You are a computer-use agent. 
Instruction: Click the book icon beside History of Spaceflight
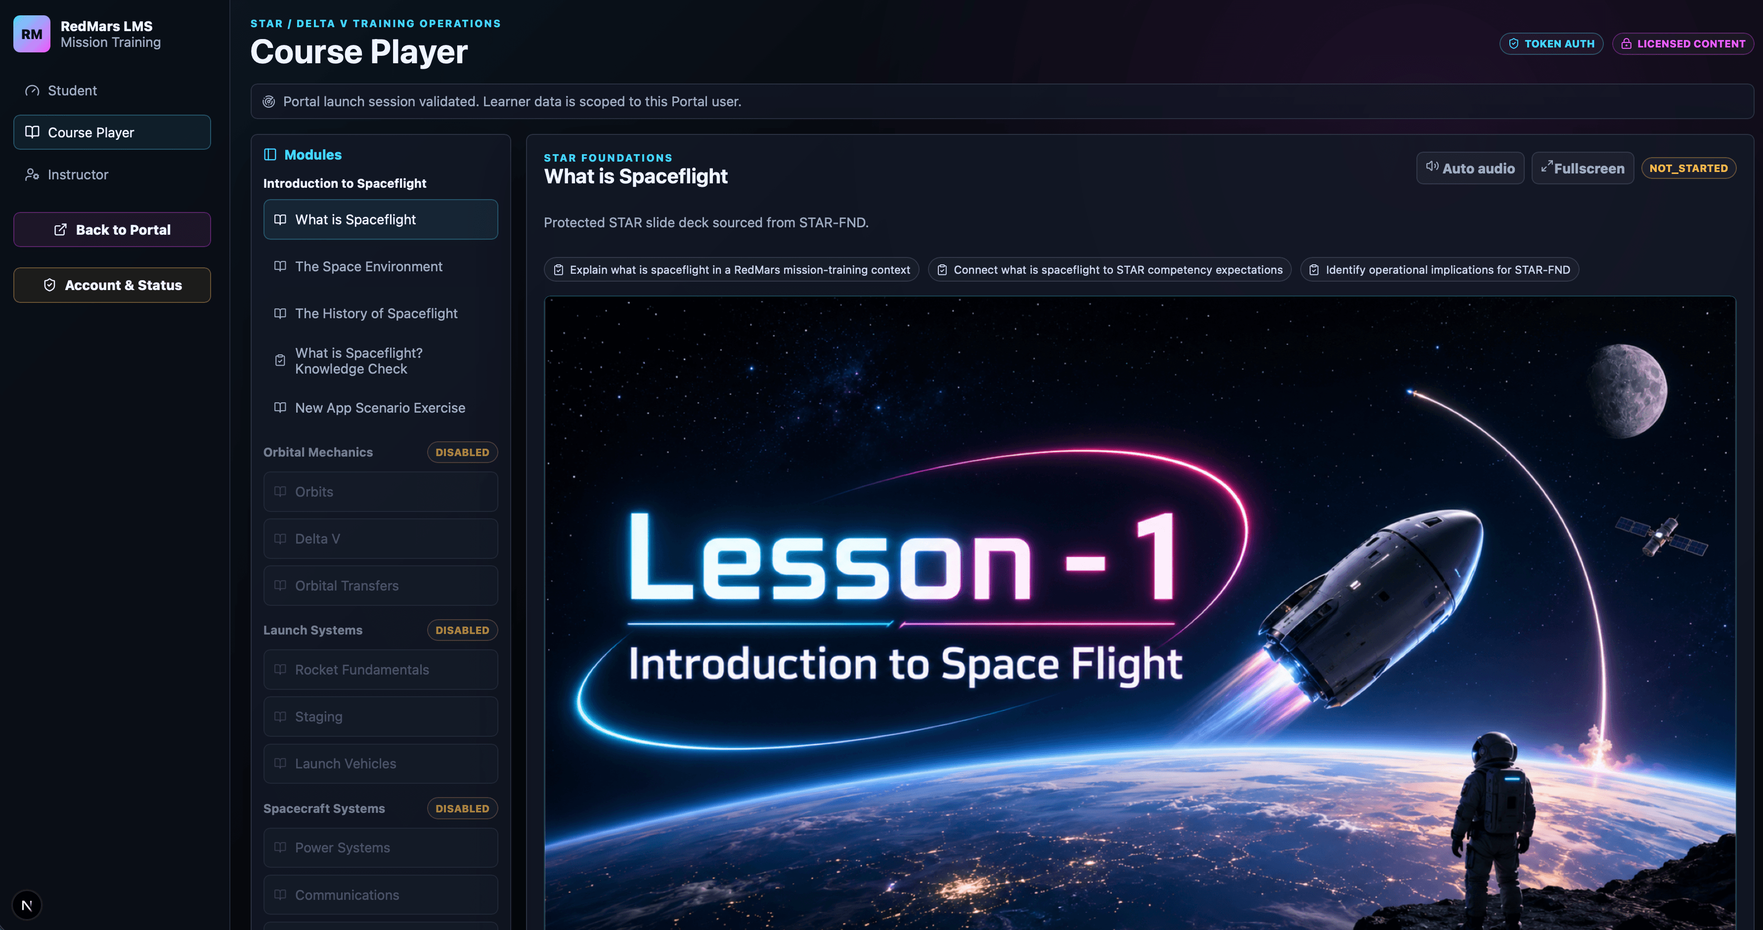[x=280, y=313]
